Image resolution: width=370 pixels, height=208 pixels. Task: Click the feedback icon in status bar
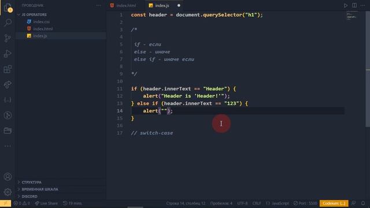pyautogui.click(x=353, y=203)
